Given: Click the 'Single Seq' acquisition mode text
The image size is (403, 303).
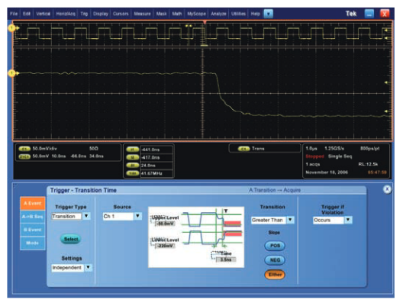Looking at the screenshot, I should (x=340, y=156).
